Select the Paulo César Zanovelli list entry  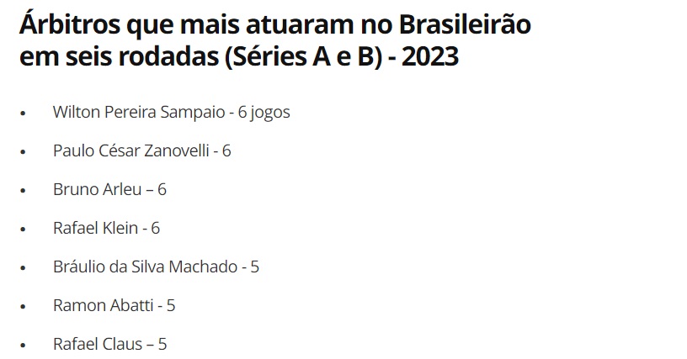pyautogui.click(x=142, y=150)
